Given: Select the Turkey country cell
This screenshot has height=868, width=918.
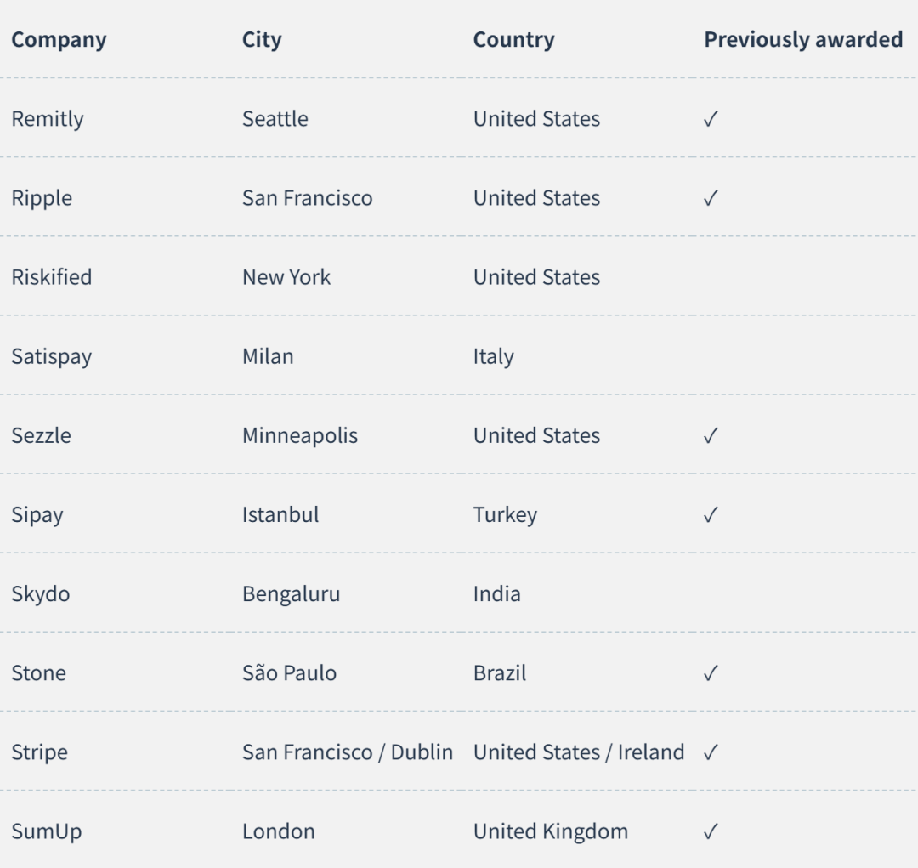Looking at the screenshot, I should point(505,515).
